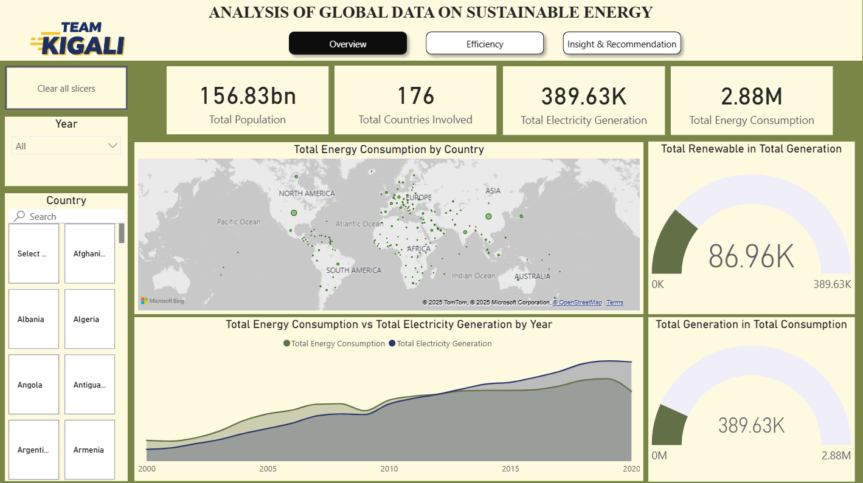
Task: Click the AUSTRALIA map label
Action: 532,276
